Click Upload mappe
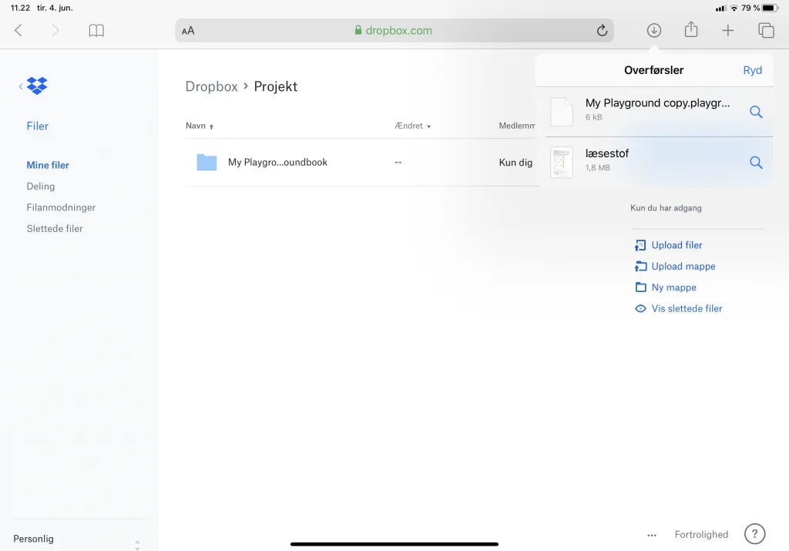789x551 pixels. tap(675, 266)
